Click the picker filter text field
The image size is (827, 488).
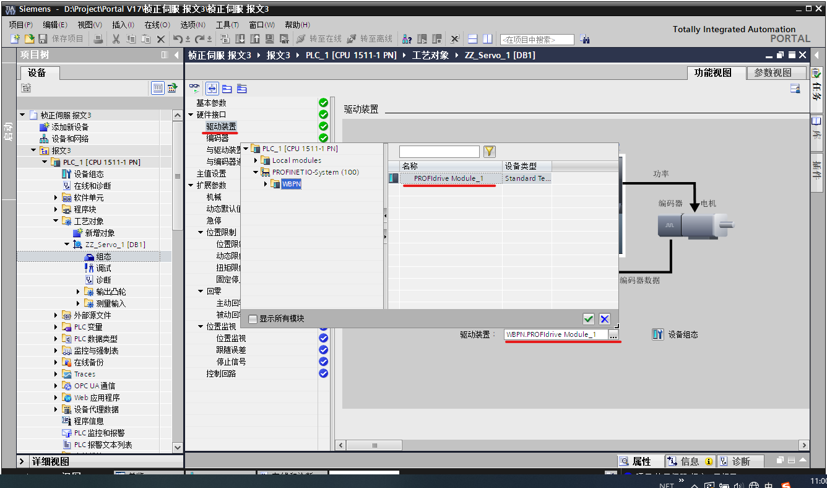(439, 152)
